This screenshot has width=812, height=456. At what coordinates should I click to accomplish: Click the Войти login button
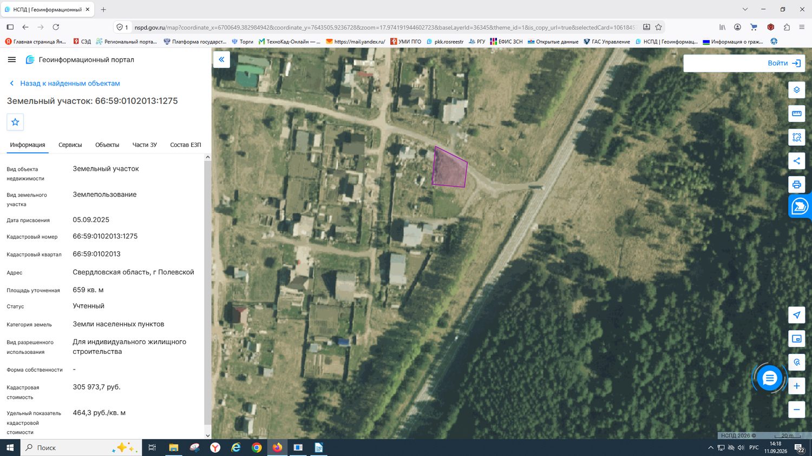[784, 63]
